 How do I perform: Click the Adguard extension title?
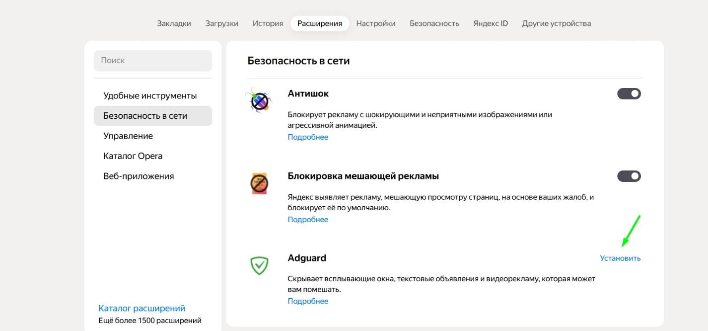coord(307,258)
